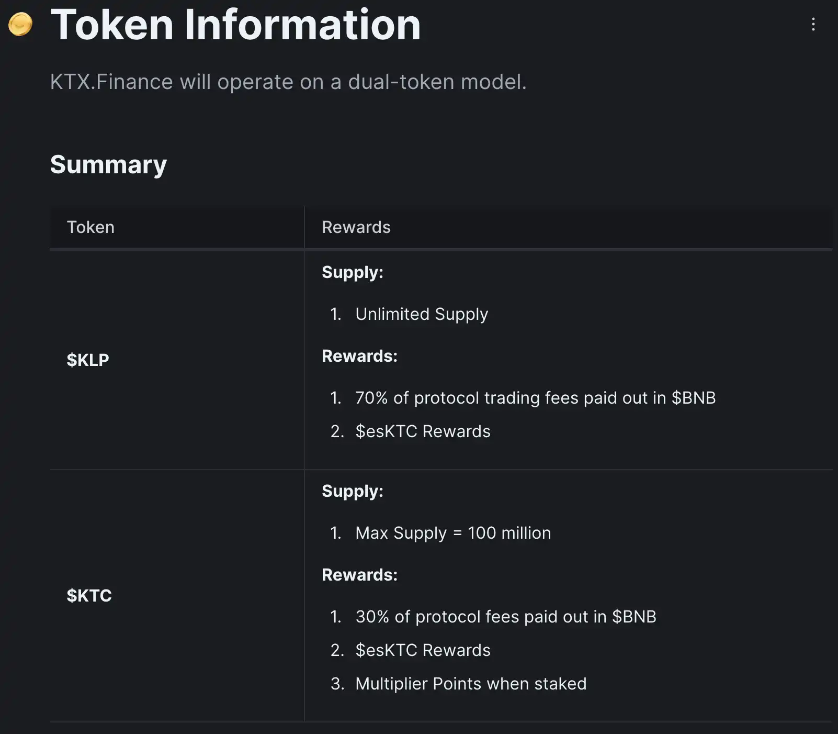This screenshot has height=734, width=838.
Task: Click the 30% protocol fees item
Action: 505,617
